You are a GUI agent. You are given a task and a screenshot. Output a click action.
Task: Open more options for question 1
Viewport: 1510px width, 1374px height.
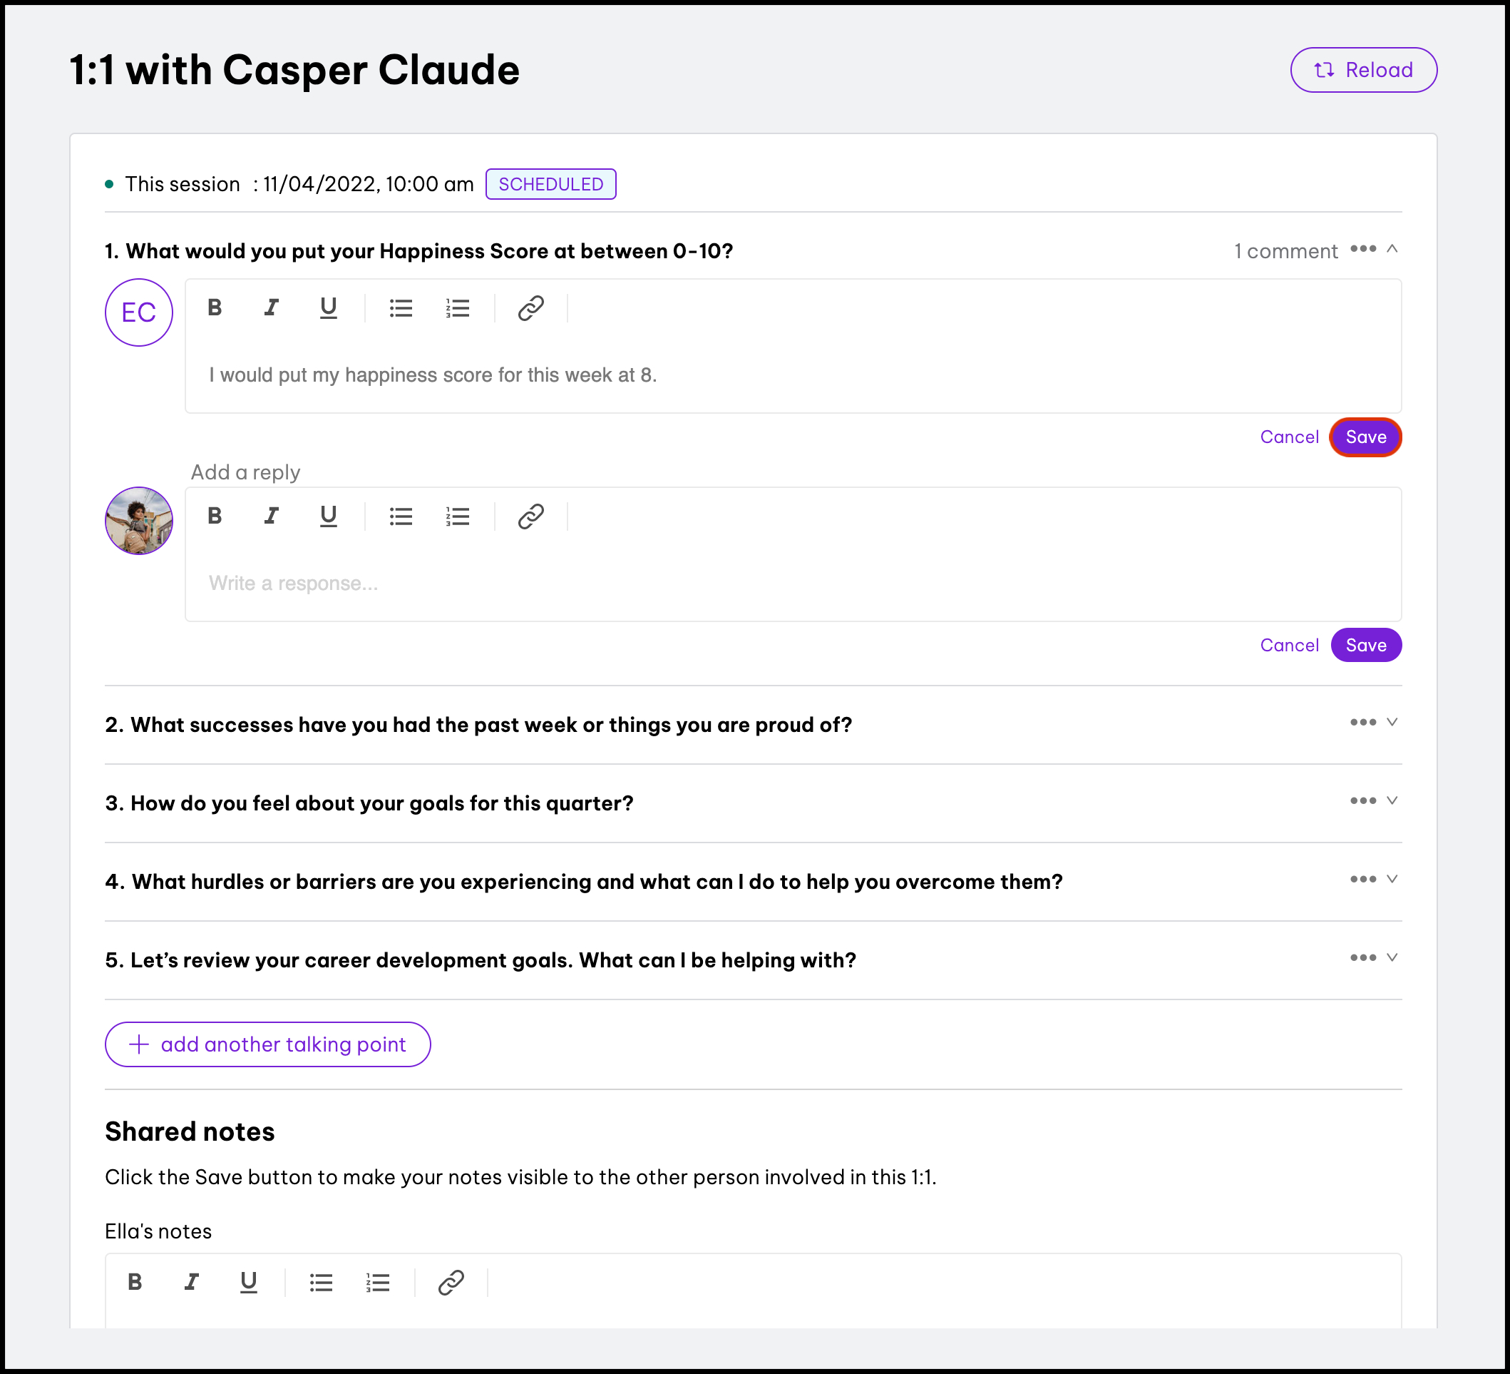[x=1362, y=249]
